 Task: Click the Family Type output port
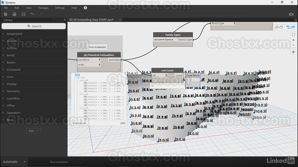pyautogui.click(x=185, y=39)
